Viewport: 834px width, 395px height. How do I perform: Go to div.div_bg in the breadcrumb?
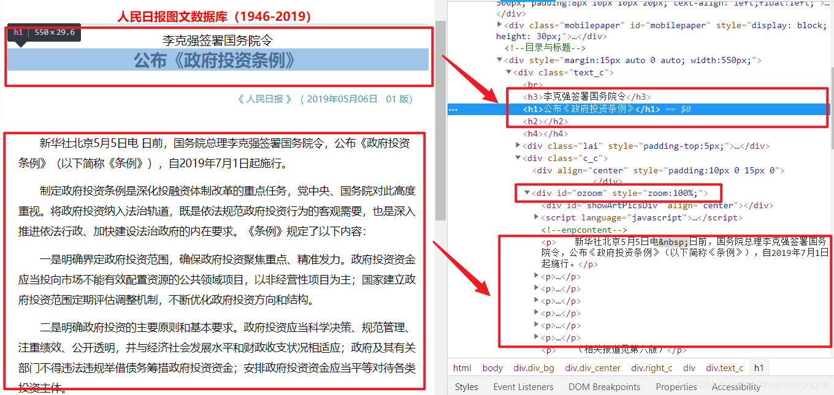534,368
